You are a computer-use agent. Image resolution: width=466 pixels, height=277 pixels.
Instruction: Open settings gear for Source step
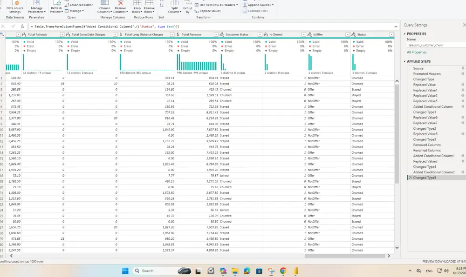[463, 68]
